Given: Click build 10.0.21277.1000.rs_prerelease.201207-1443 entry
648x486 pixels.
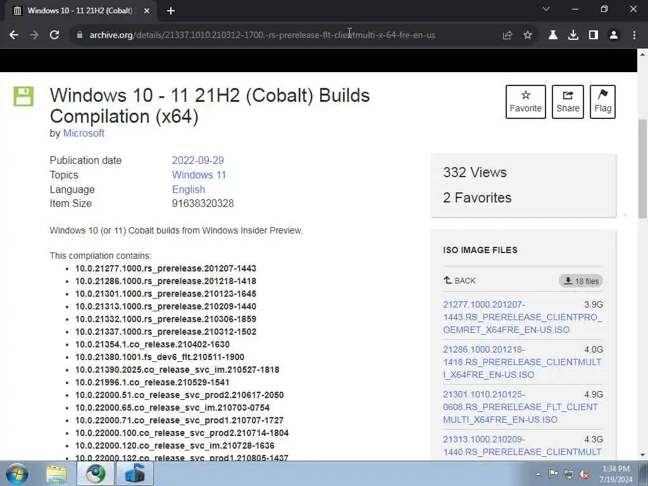Looking at the screenshot, I should (x=166, y=268).
